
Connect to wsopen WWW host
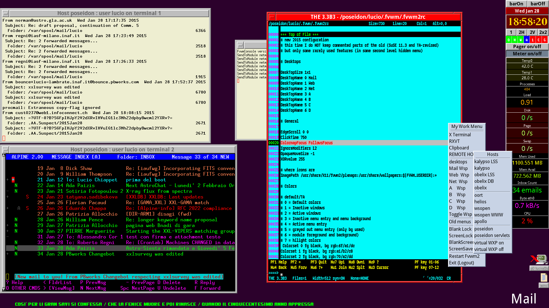(492, 215)
